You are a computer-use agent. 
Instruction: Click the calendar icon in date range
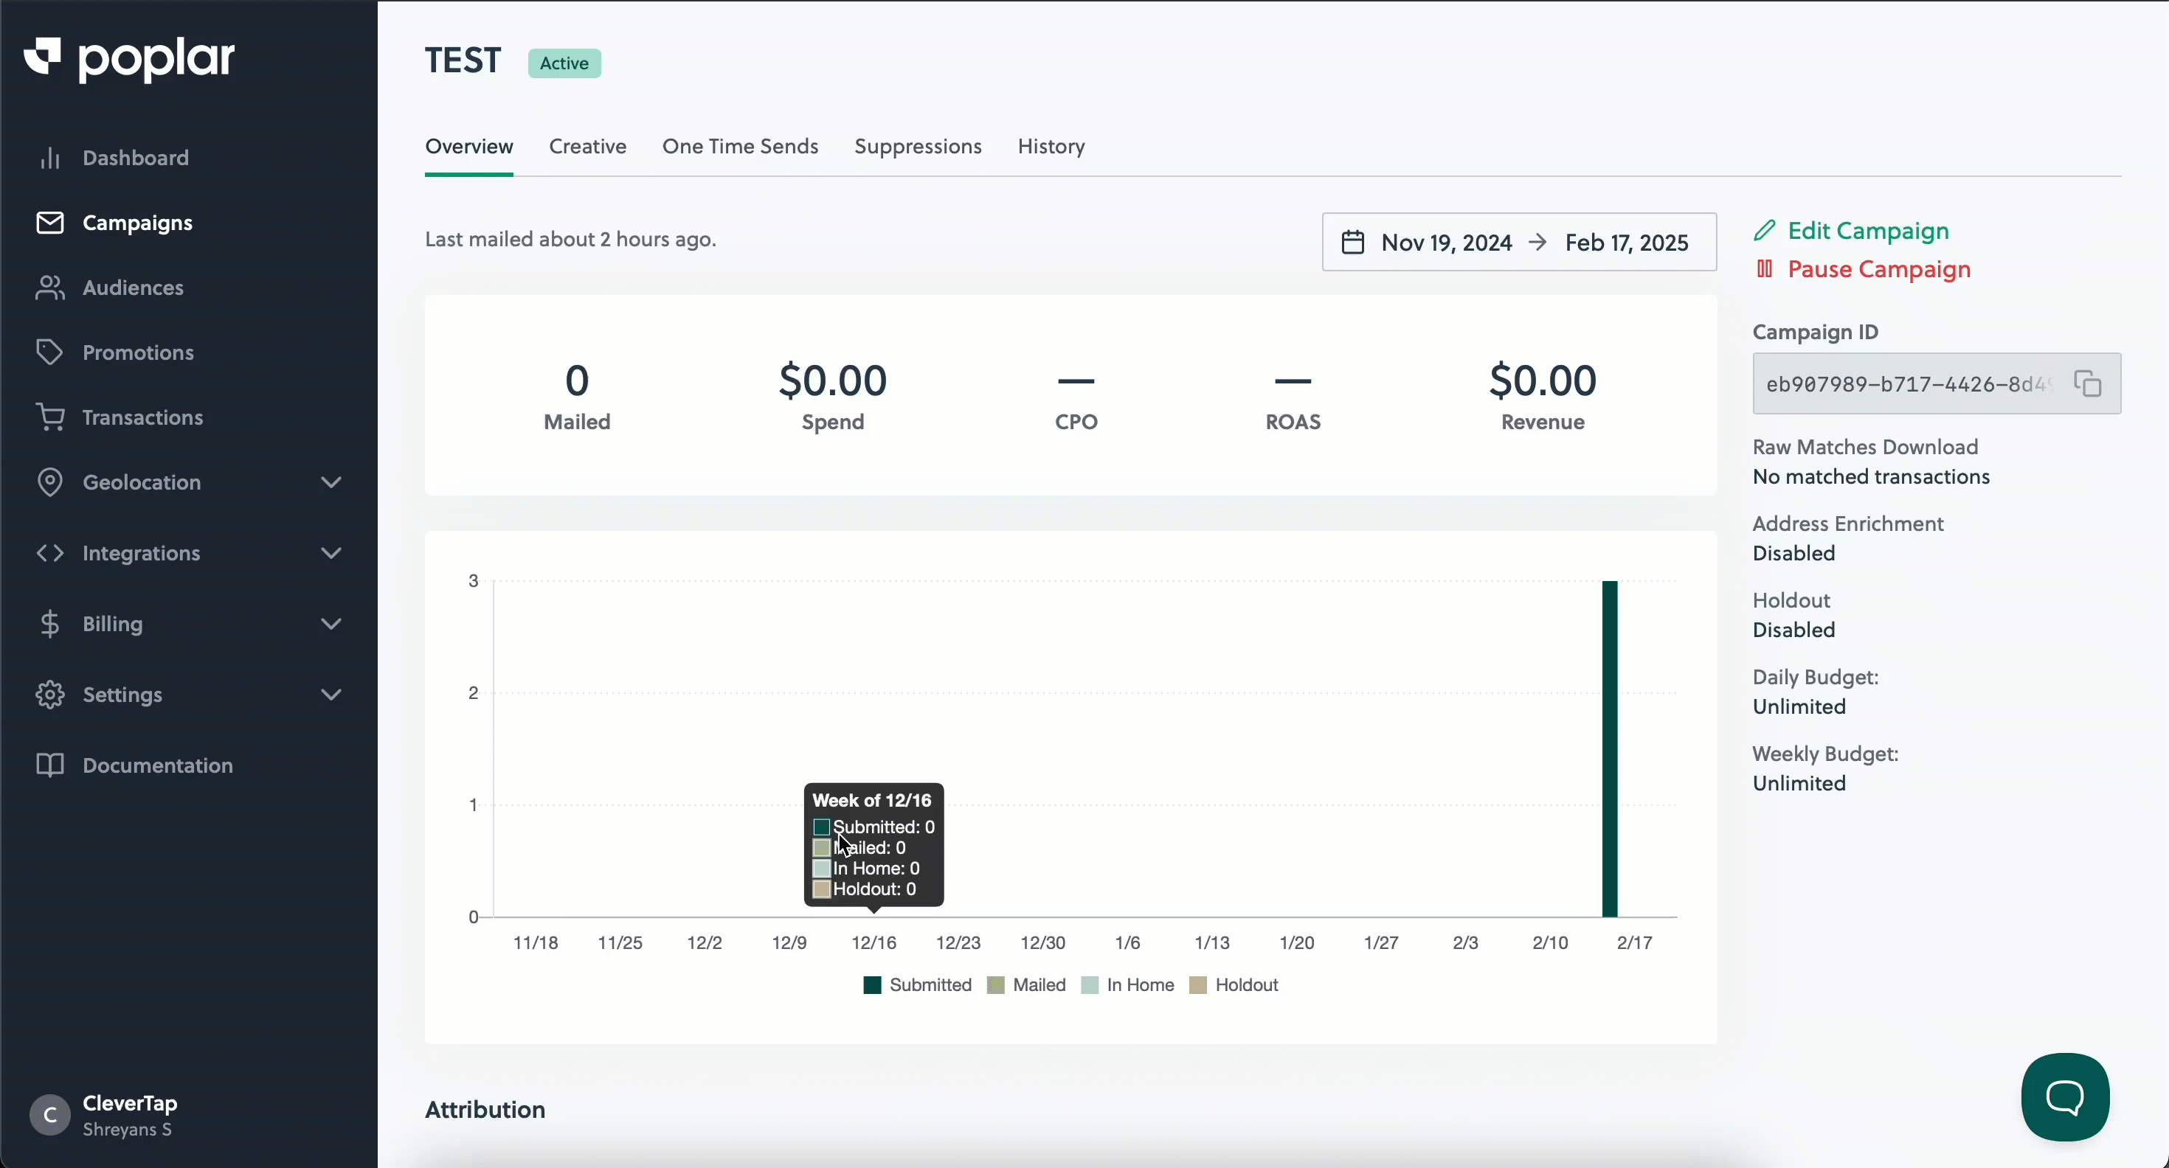coord(1352,243)
